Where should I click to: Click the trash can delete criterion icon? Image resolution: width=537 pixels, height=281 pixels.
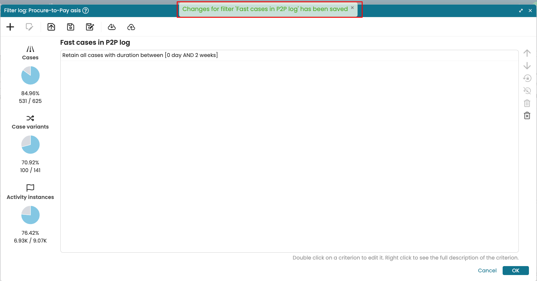coord(527,103)
